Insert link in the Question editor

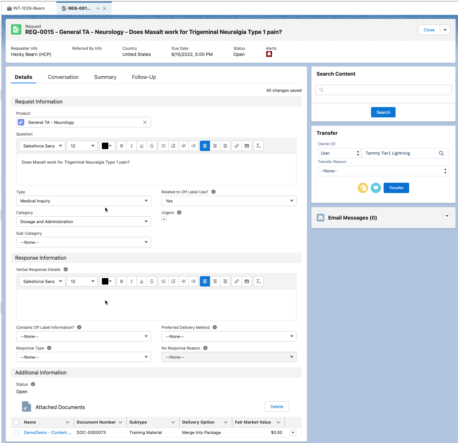click(237, 146)
